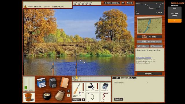Image resolution: width=185 pixels, height=104 pixels.
Task: Click the reel wear indicator bar
Action: [97, 86]
